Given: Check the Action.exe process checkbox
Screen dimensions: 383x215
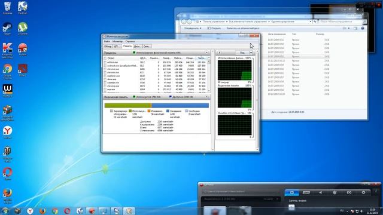Looking at the screenshot, I should [105, 62].
